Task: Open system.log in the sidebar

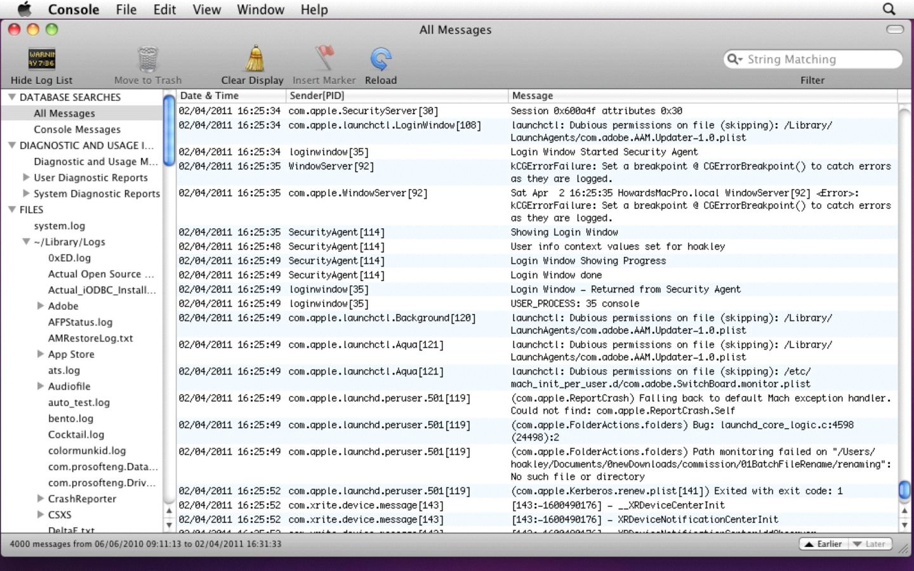Action: coord(60,226)
